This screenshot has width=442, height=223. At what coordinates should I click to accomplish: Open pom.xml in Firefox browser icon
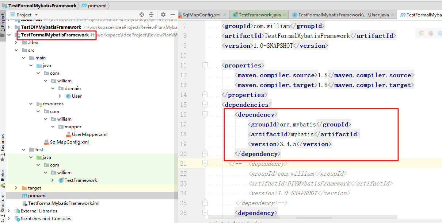(x=431, y=33)
